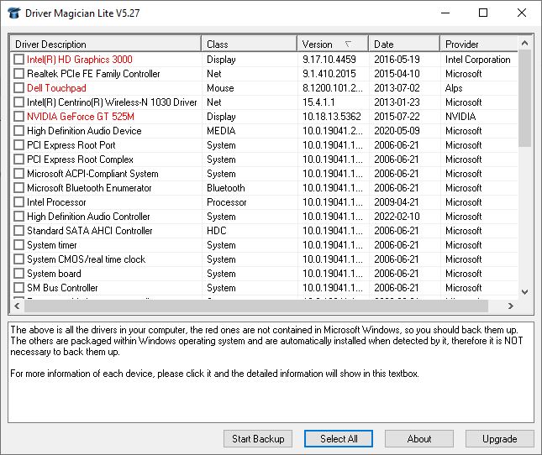Click the Version column header
Viewport: 542px width, 455px height.
pos(333,44)
